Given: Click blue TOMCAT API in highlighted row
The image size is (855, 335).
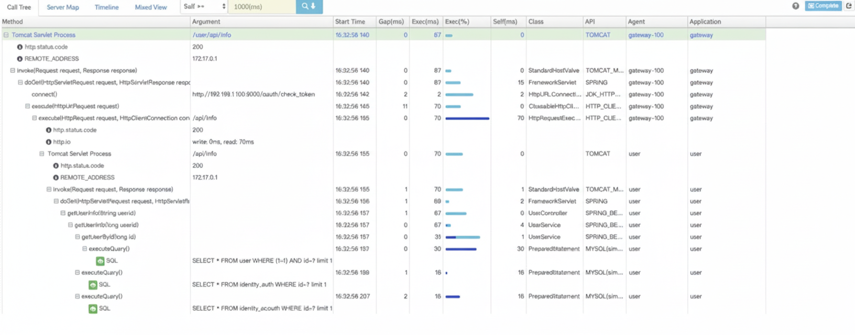Looking at the screenshot, I should (598, 35).
